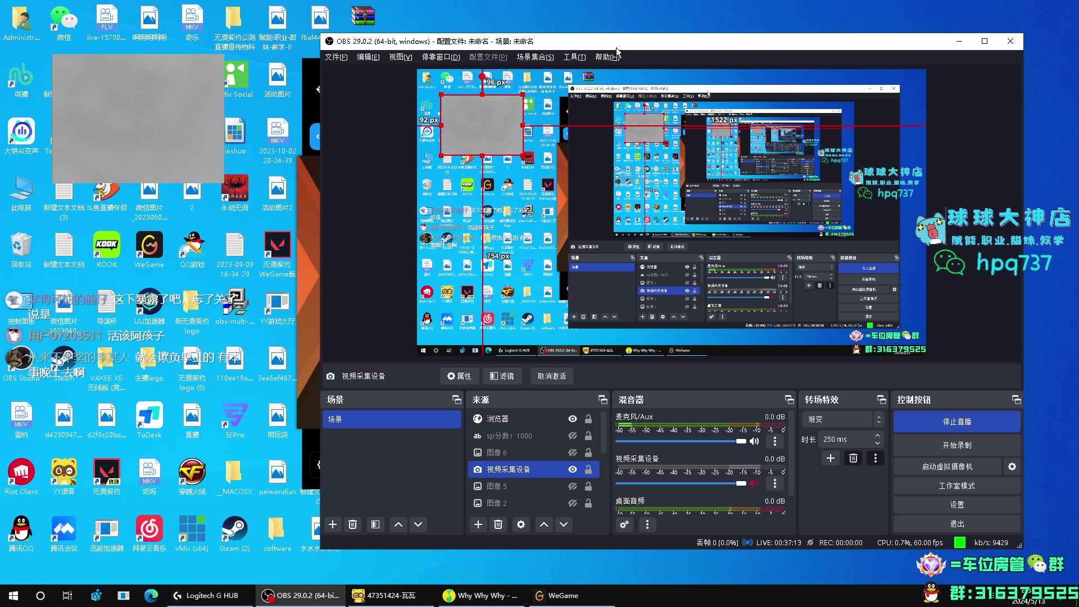Viewport: 1079px width, 607px height.
Task: Open source properties gear in Sources dock
Action: coord(521,524)
